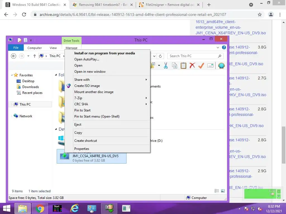Screen dimensions: 286x214
Task: Collapse the Folders group header
Action: tap(56, 75)
